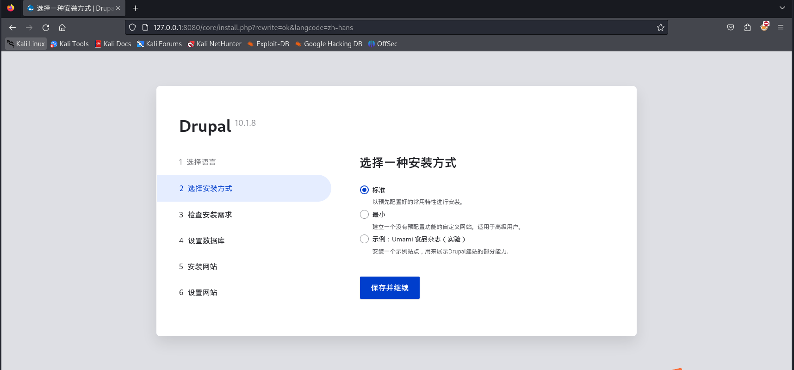
Task: Open the OffSec bookmark
Action: coord(382,44)
